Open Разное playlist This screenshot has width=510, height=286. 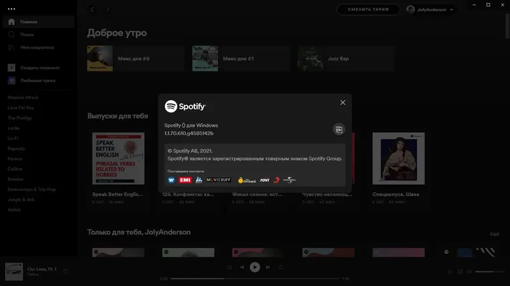(x=15, y=159)
